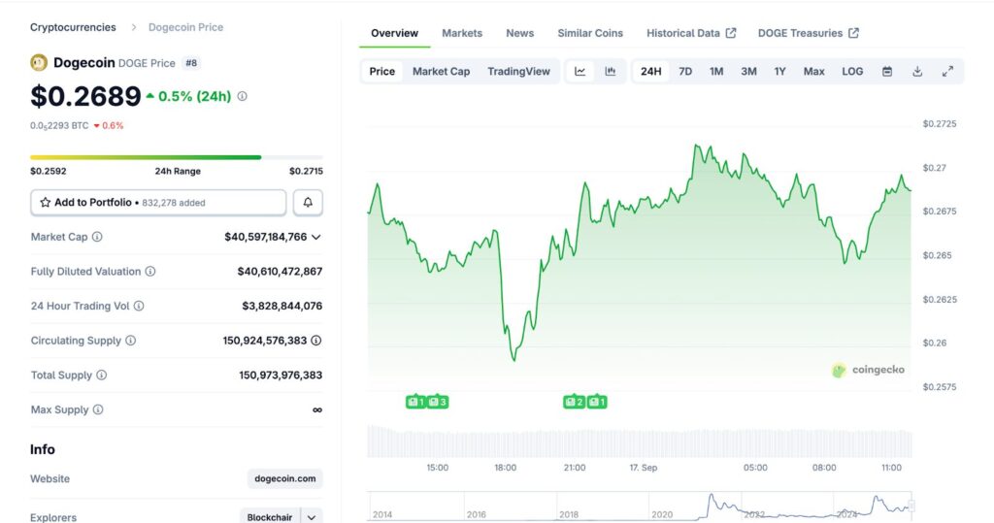Download the chart data

[x=917, y=72]
